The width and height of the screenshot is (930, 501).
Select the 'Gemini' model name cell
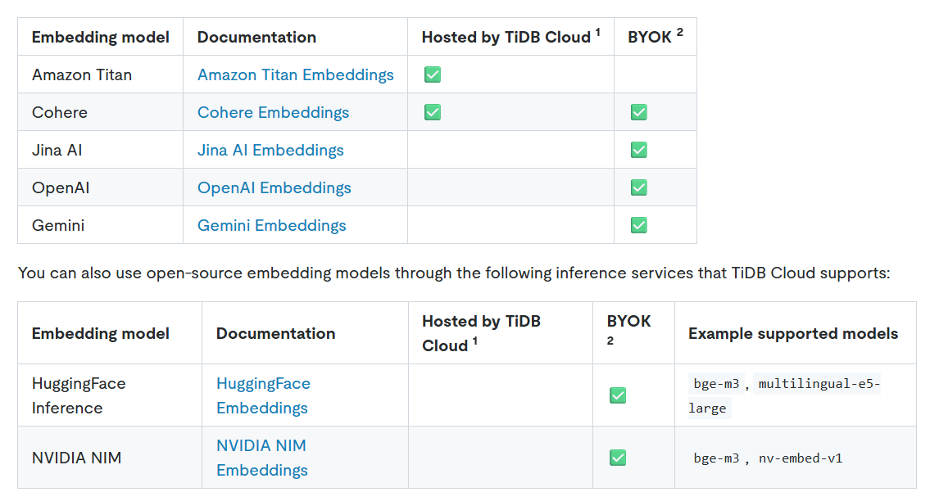pos(100,225)
